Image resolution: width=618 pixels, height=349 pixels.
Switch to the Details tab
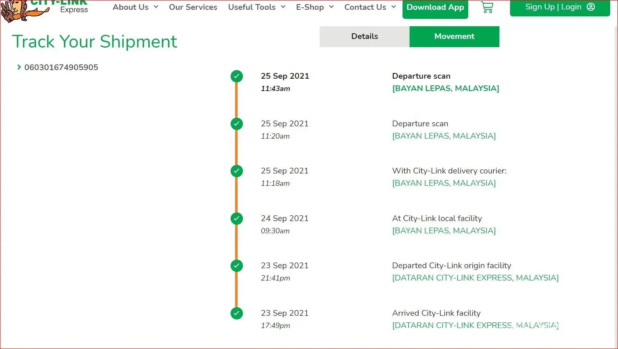click(364, 36)
